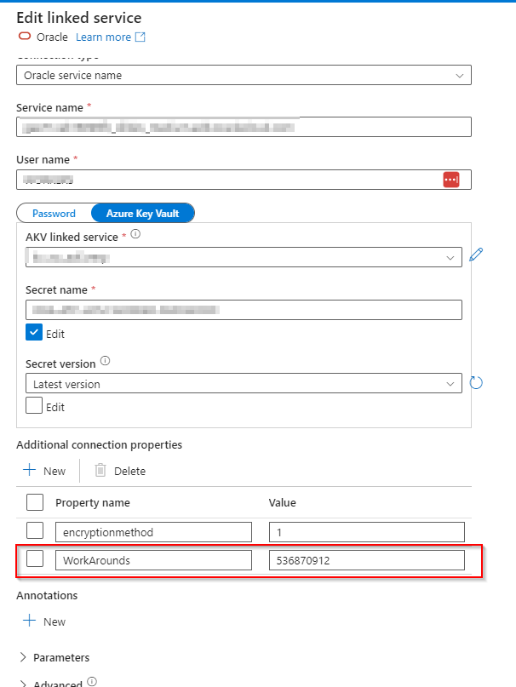Add a New annotation

point(44,621)
